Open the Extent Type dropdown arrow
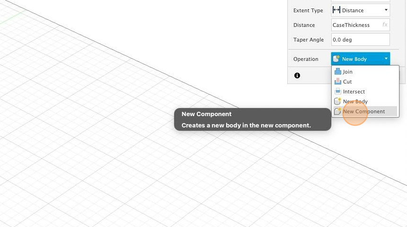This screenshot has height=227, width=407. (x=386, y=10)
